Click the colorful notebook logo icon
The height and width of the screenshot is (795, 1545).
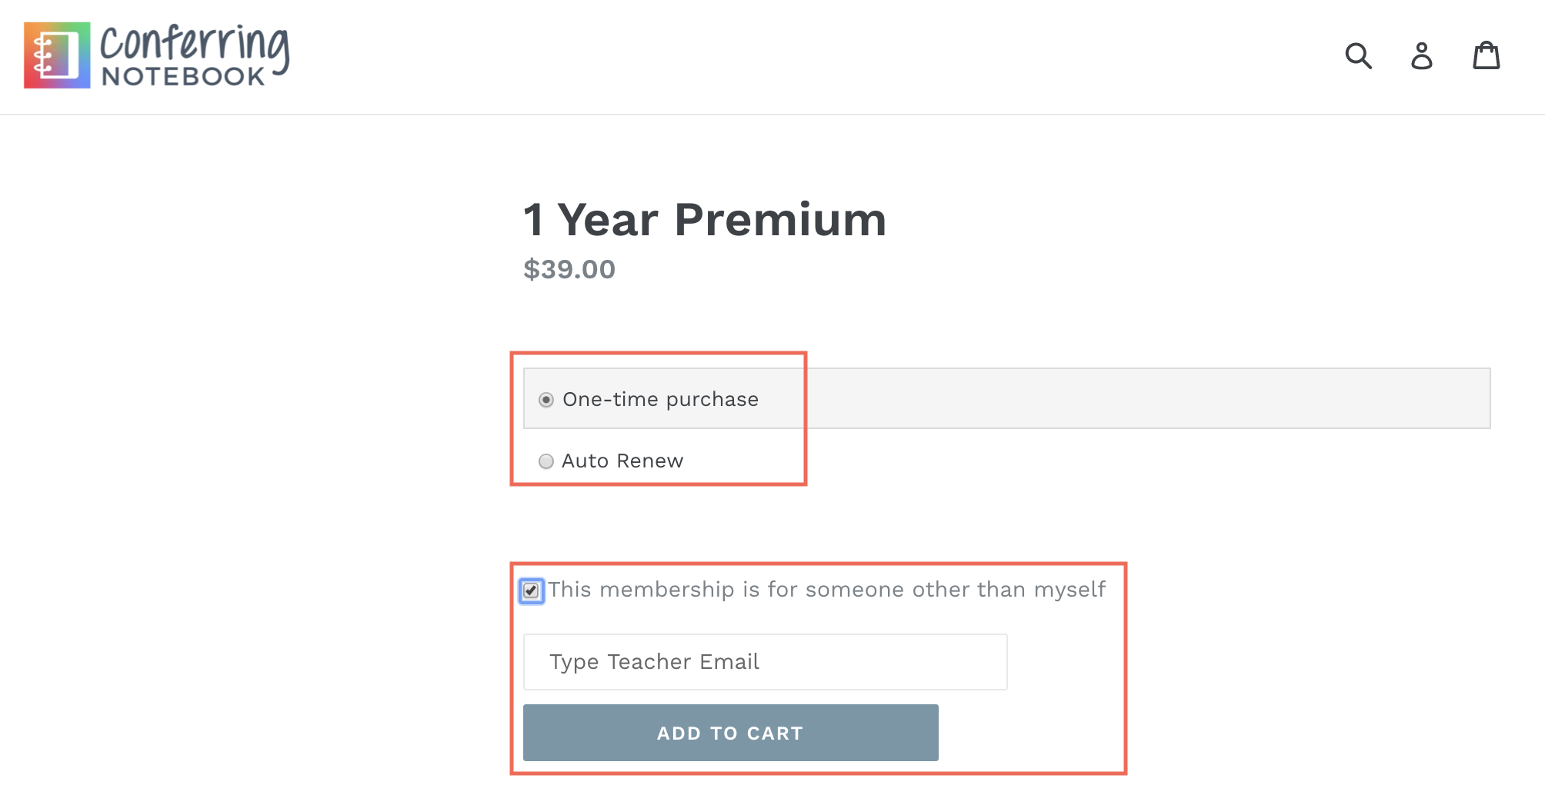pyautogui.click(x=57, y=55)
